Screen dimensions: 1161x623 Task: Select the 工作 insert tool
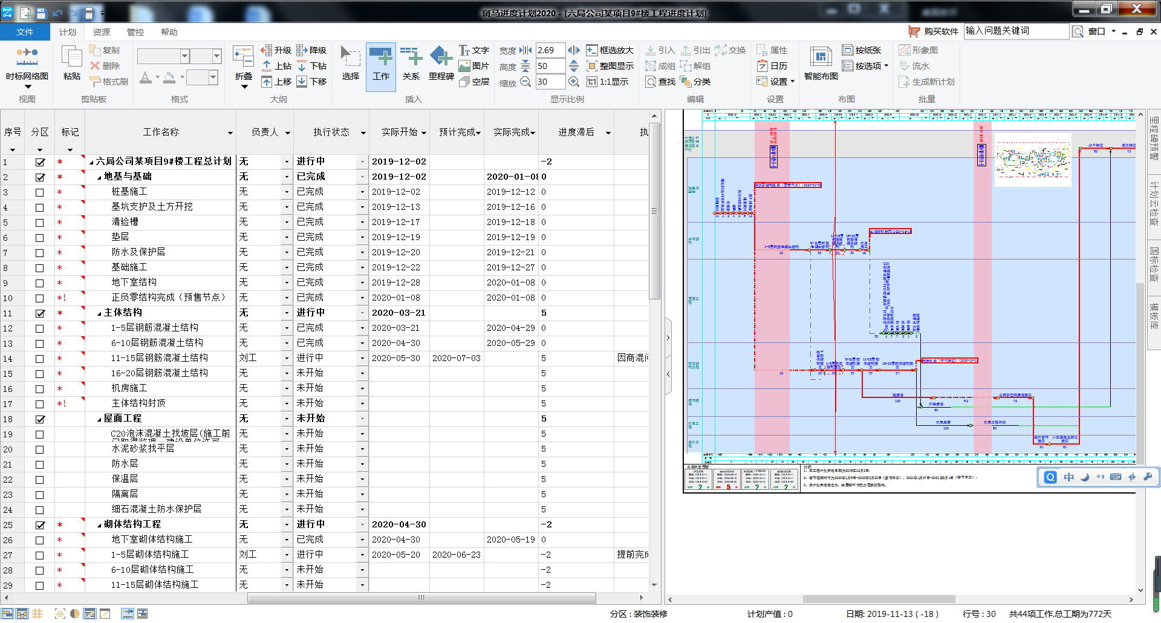381,65
